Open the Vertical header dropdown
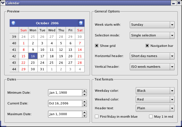Screen dimensions: 182x127 (x=152, y=67)
